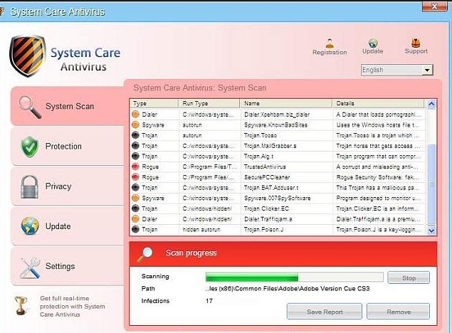This screenshot has height=333, width=452.
Task: Click the Remove button
Action: (x=399, y=312)
